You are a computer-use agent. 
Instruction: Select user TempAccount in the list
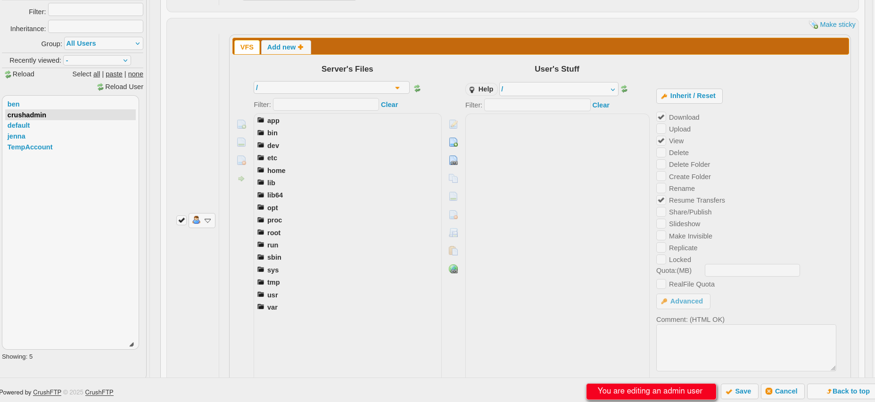[x=30, y=147]
